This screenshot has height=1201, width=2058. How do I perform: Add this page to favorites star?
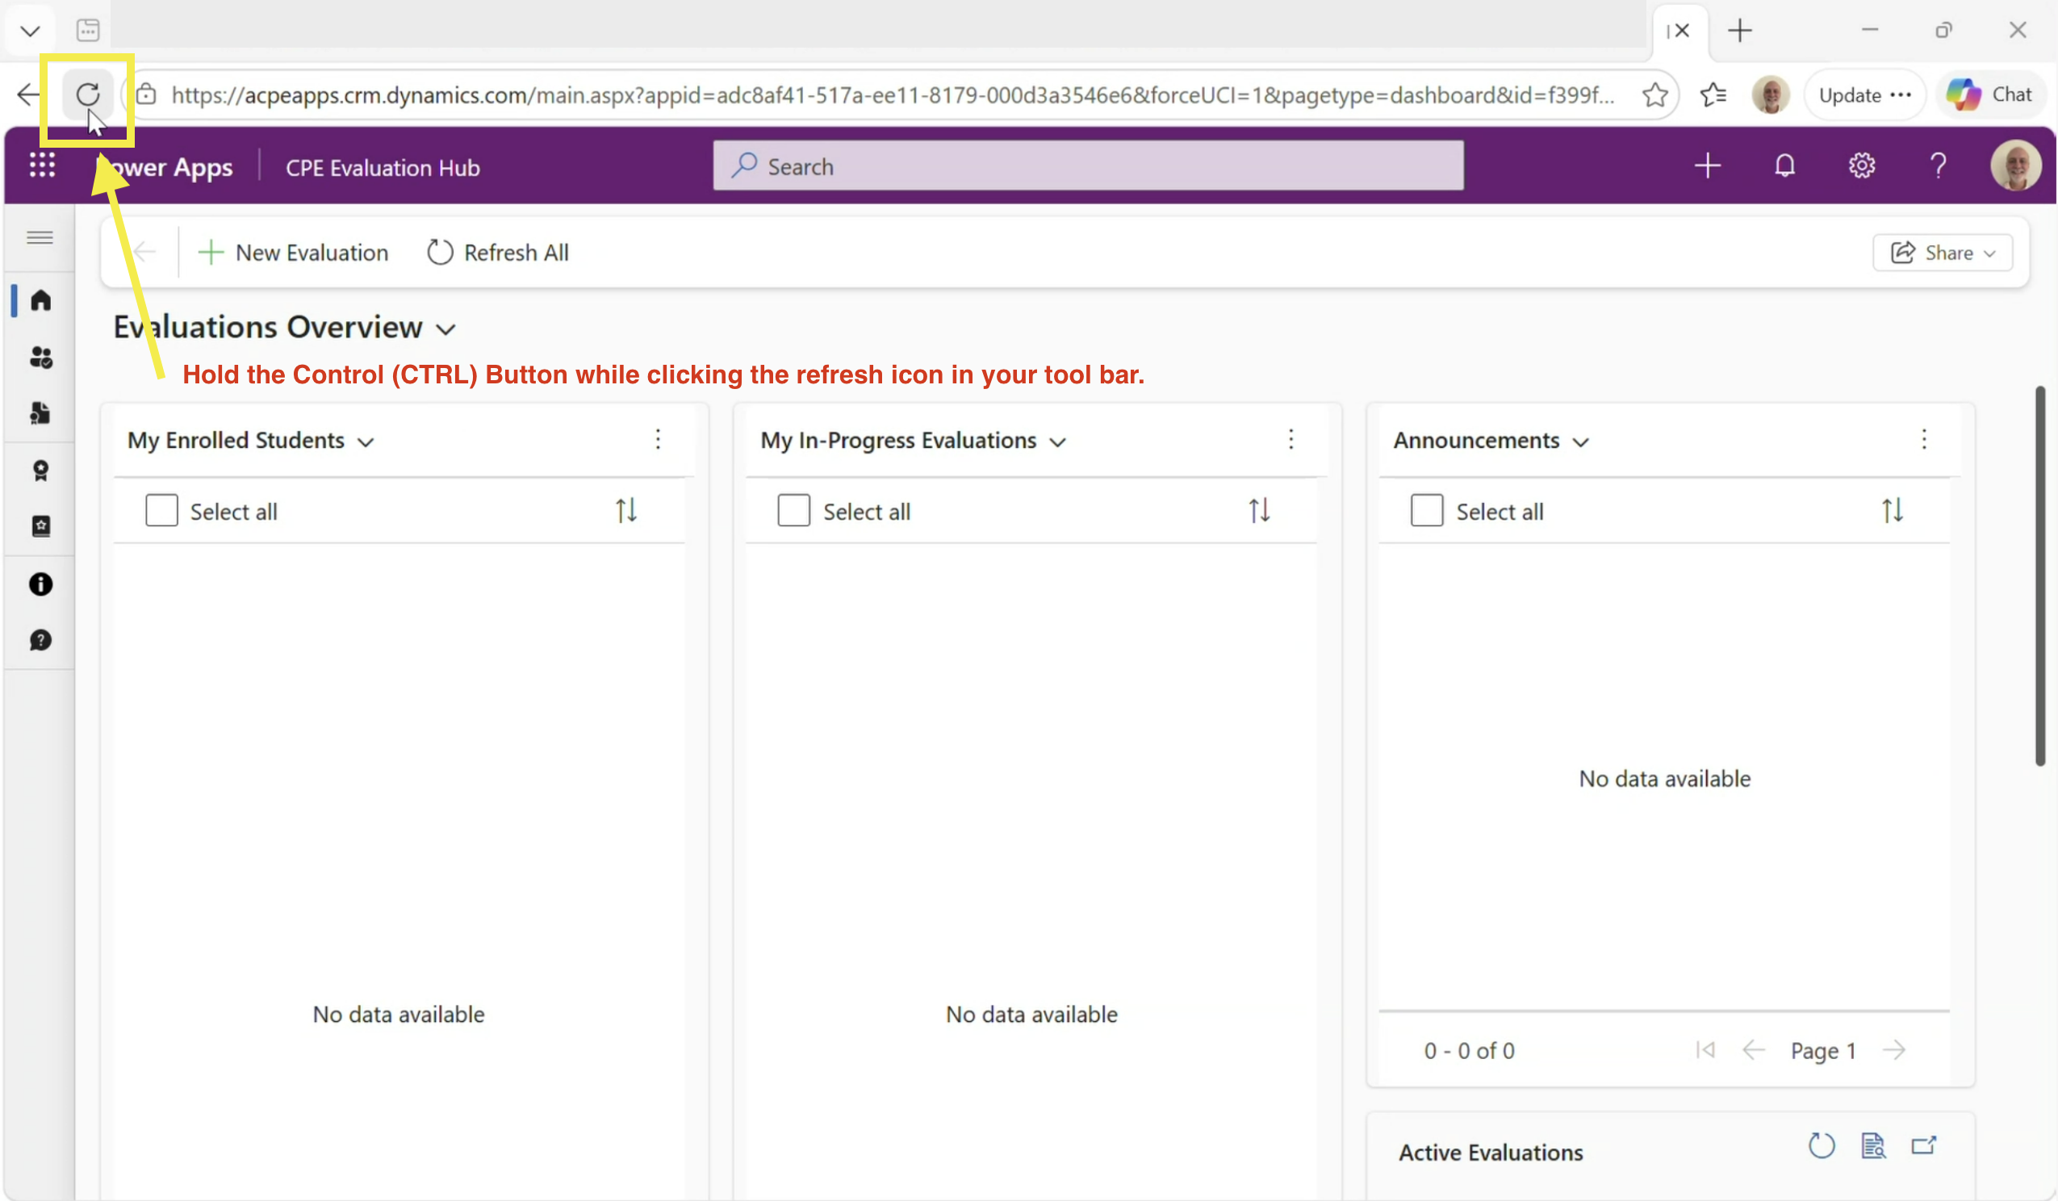pos(1654,94)
